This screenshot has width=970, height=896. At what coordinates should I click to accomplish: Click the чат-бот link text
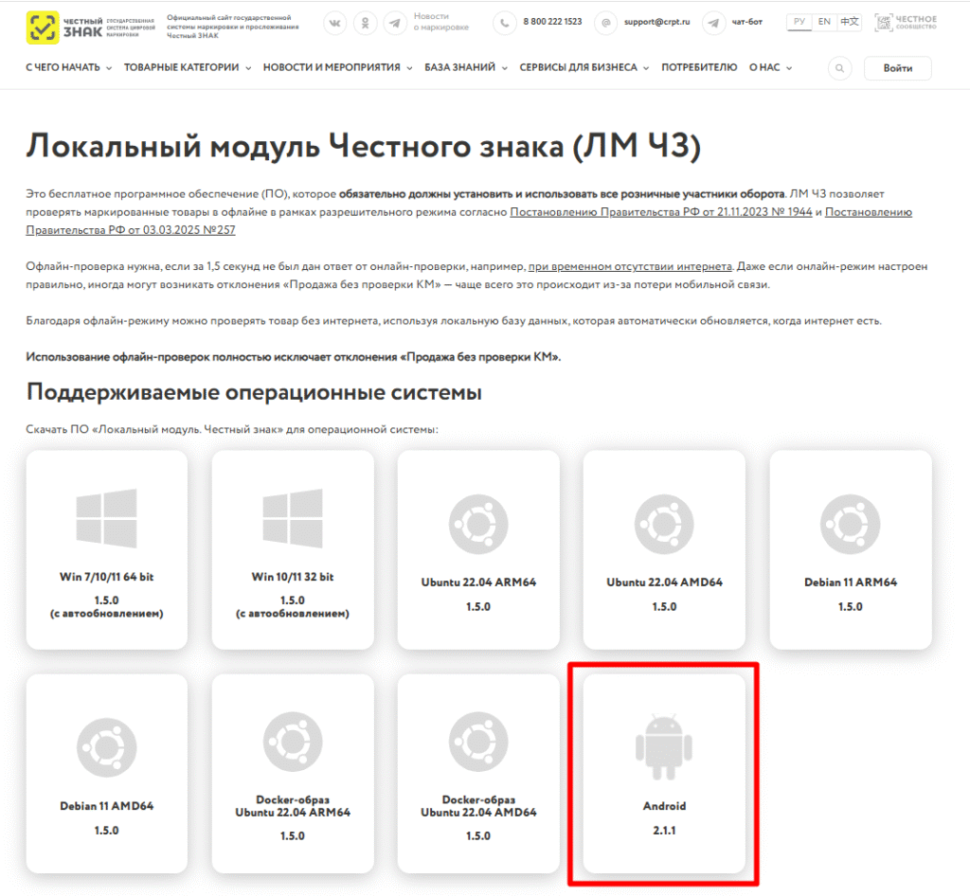[746, 22]
